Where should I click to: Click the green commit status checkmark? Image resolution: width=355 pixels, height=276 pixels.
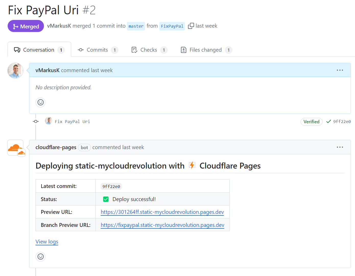point(328,122)
